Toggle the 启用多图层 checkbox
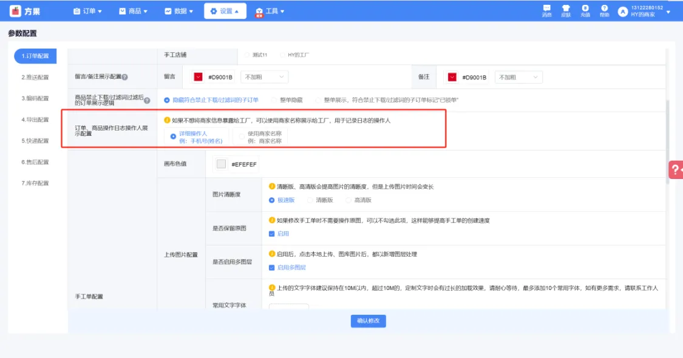The image size is (683, 358). click(272, 268)
